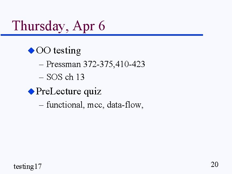Click the PreLecture quiz heading text
Image resolution: width=232 pixels, height=174 pixels.
click(x=69, y=92)
